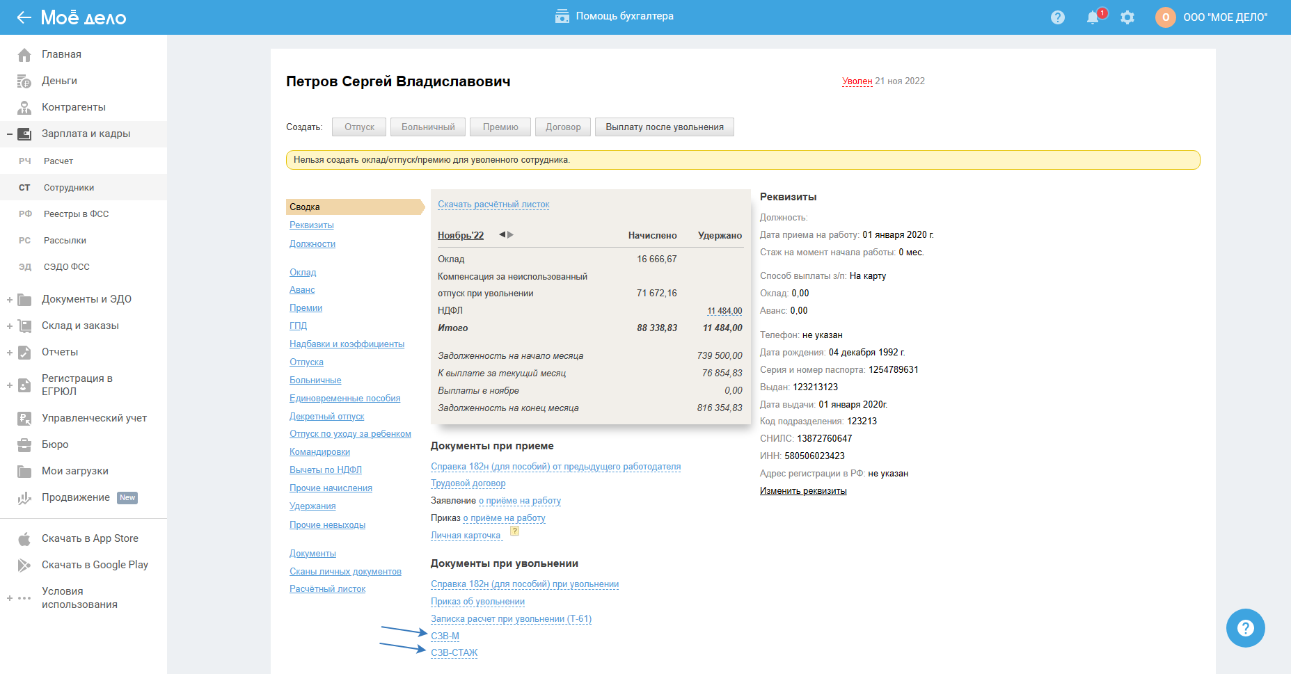1291x674 pixels.
Task: Open Сотрудники in the sidebar
Action: [69, 188]
